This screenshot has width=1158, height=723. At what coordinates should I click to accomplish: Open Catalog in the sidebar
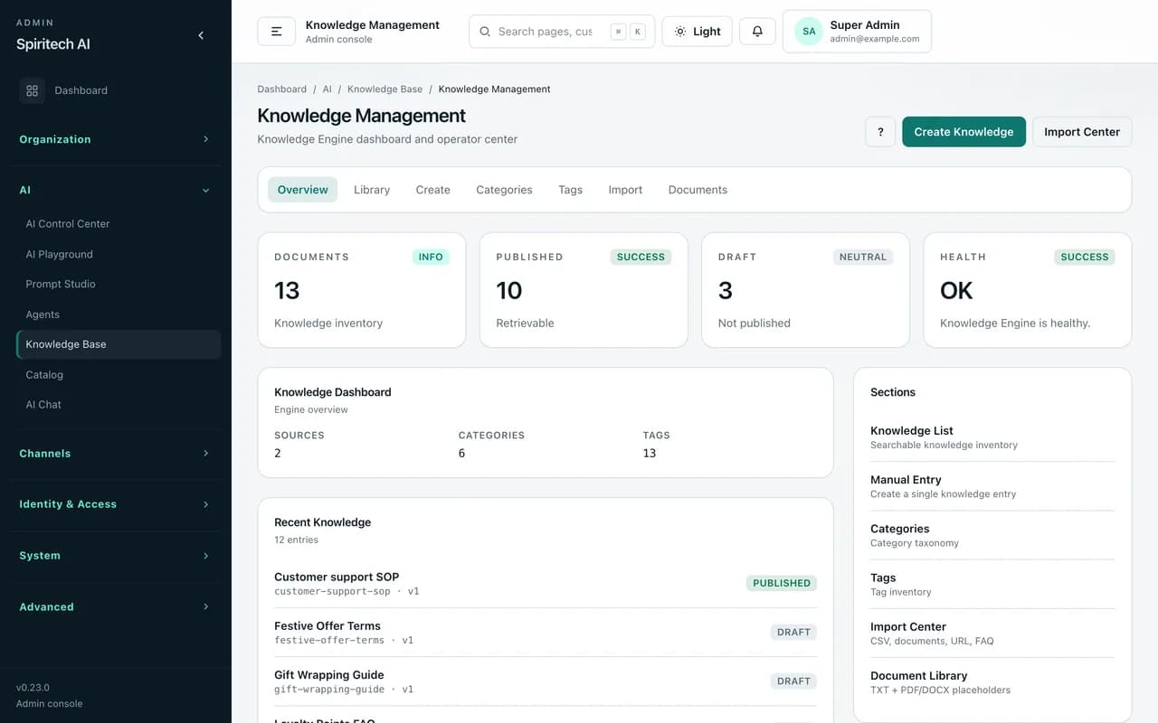click(x=119, y=374)
